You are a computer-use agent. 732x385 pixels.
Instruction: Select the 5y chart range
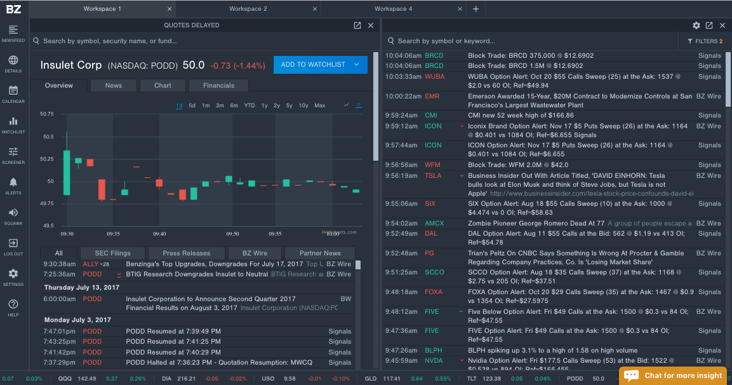[289, 105]
